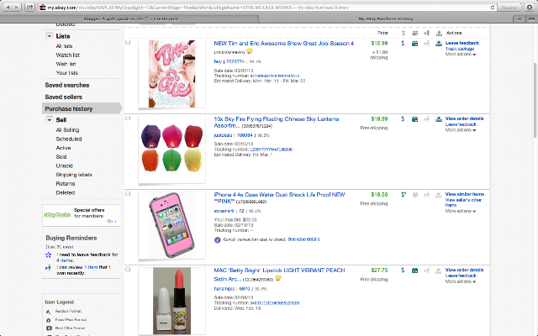Click the leave feedback tray icon for Tim and Eric row

click(439, 44)
